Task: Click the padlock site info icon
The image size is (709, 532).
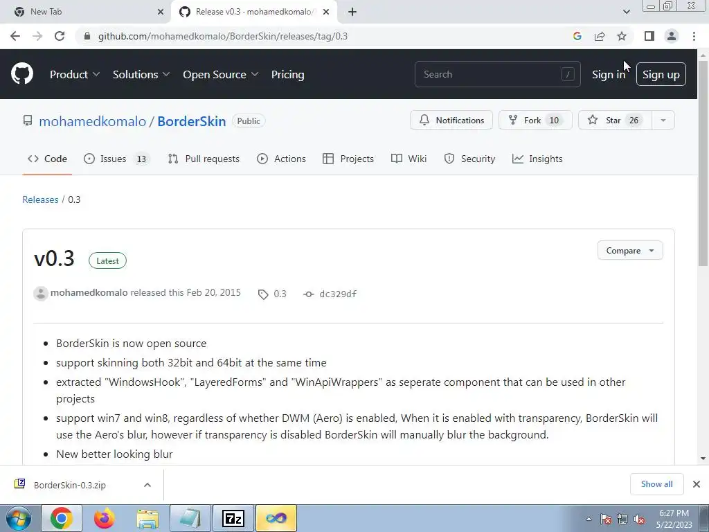Action: (x=87, y=36)
